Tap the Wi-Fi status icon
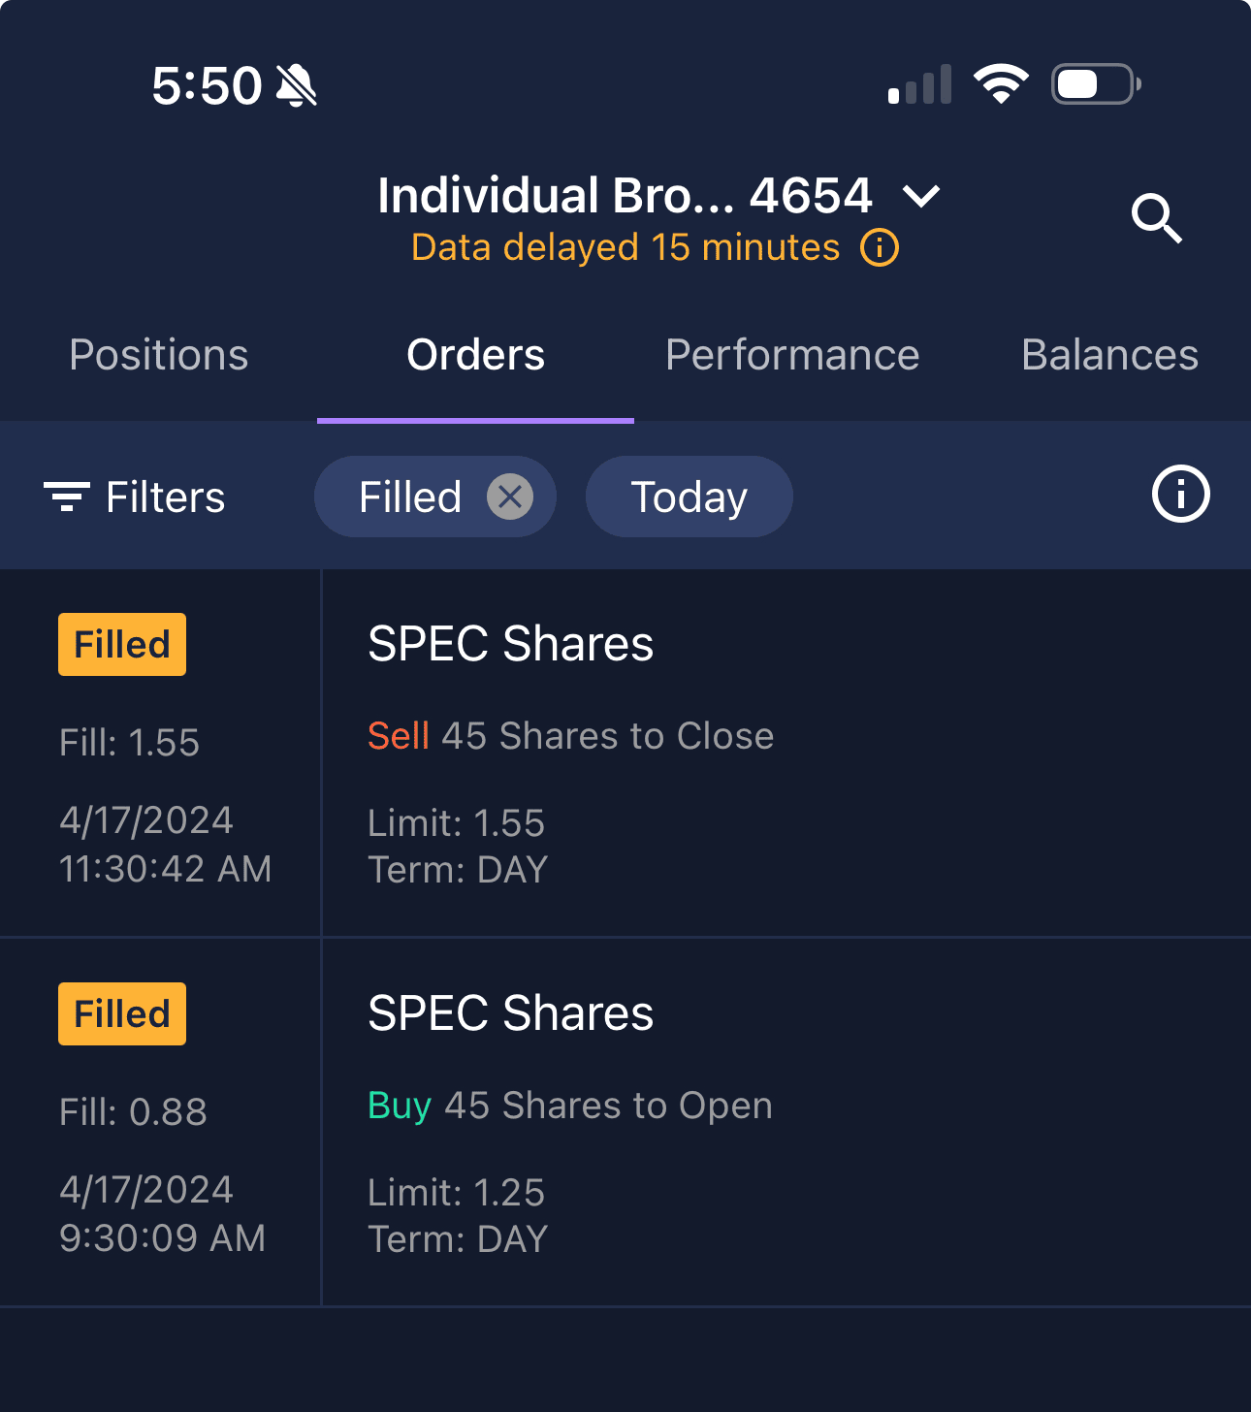This screenshot has height=1412, width=1251. tap(1001, 84)
